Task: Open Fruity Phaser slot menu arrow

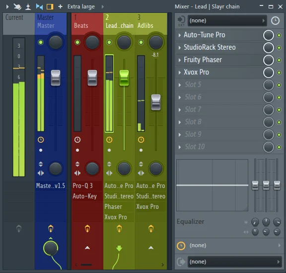Action: (180, 60)
